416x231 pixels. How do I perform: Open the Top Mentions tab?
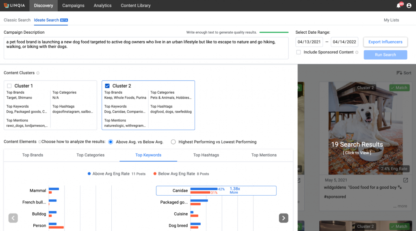coord(264,155)
